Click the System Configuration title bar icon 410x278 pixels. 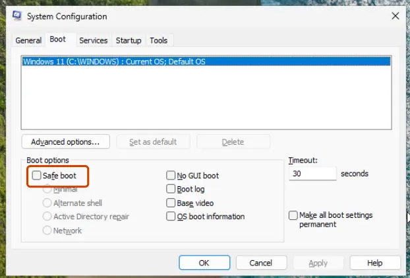(17, 16)
